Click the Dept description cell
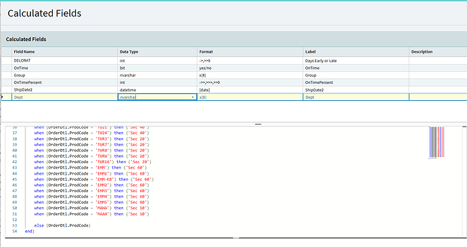This screenshot has width=467, height=247. tap(438, 97)
